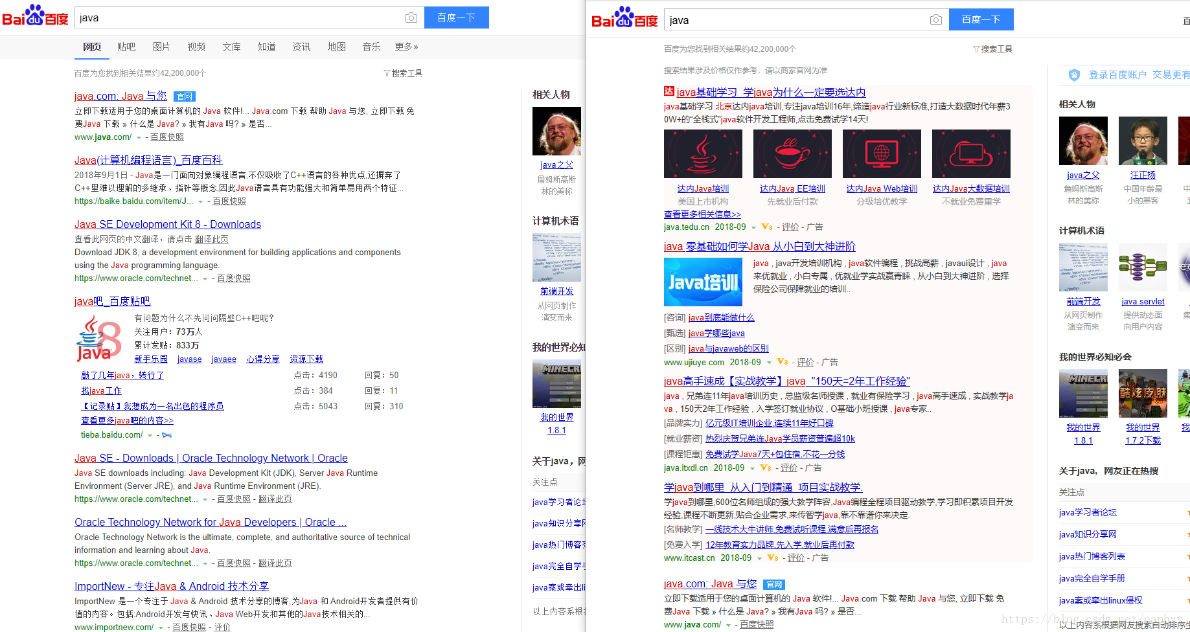Open ImportNew - 专注Java & Android 技术分享
Screen dimensions: 1190x632
[x=172, y=586]
